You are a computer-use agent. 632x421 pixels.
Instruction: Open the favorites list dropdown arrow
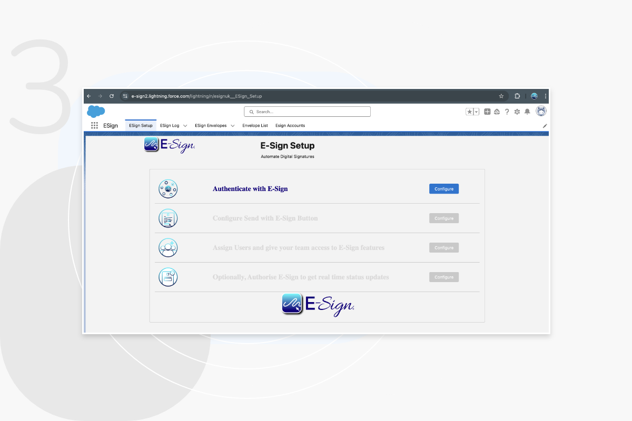click(476, 112)
